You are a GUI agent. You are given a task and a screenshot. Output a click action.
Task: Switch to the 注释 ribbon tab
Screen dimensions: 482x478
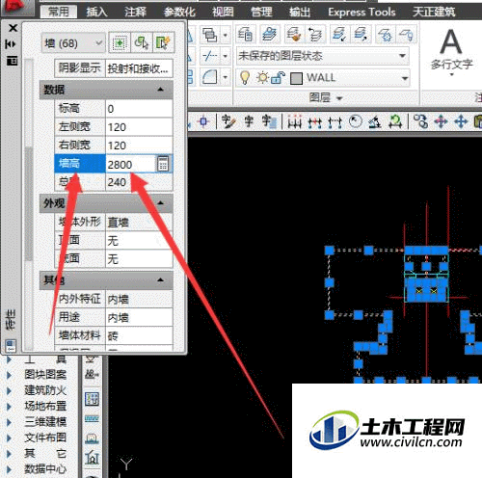tap(135, 12)
